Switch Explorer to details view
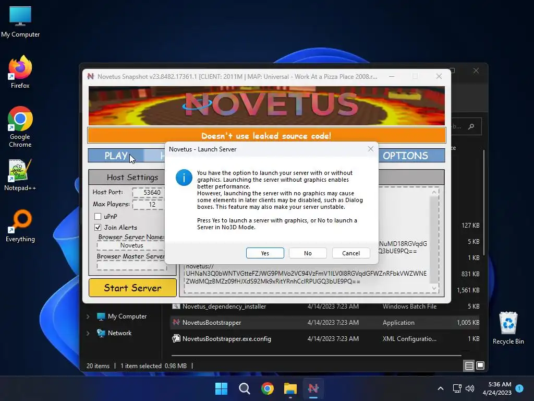This screenshot has height=401, width=534. tap(469, 366)
